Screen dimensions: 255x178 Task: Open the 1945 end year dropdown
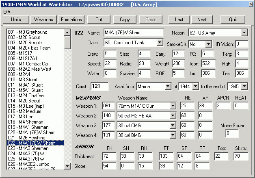point(244,87)
